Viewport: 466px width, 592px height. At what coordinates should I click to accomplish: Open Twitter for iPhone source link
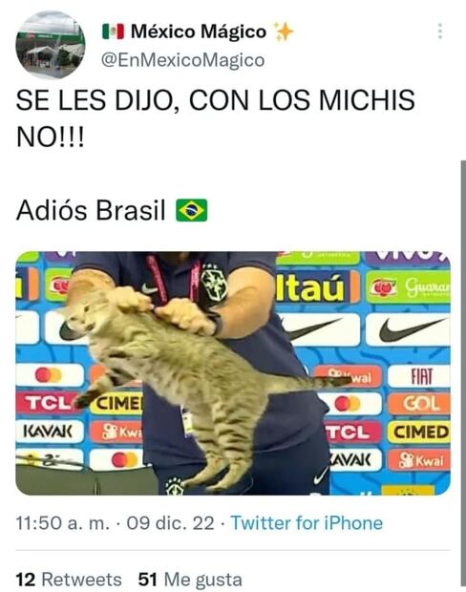tap(307, 523)
